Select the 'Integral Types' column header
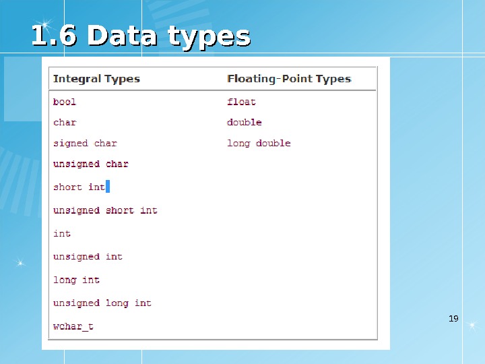Screen dimensions: 485x364 96,79
